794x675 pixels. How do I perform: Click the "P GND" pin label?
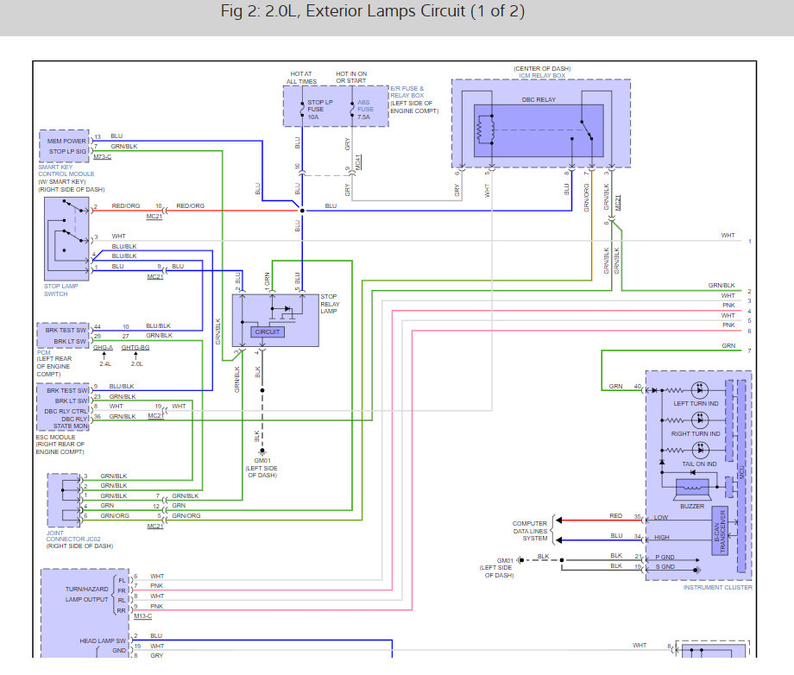665,557
